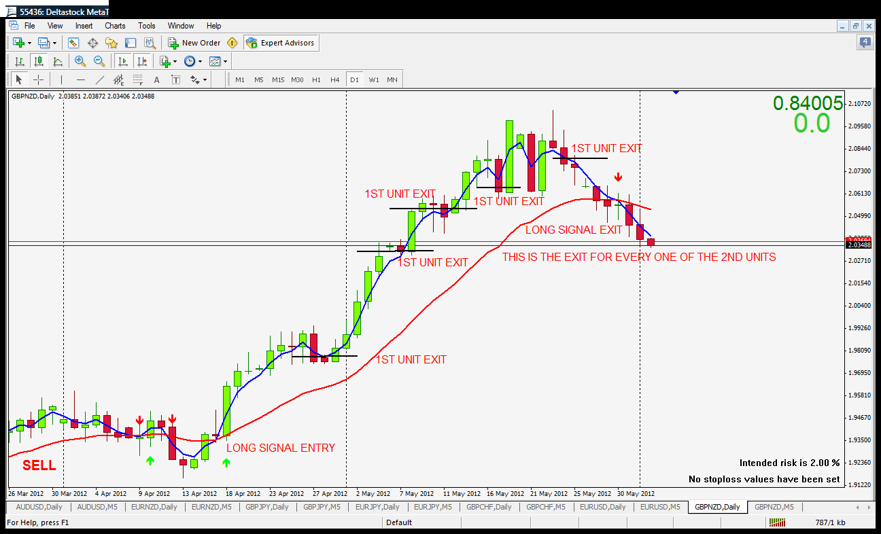The width and height of the screenshot is (881, 534).
Task: Switch to M15 timeframe
Action: pos(278,79)
